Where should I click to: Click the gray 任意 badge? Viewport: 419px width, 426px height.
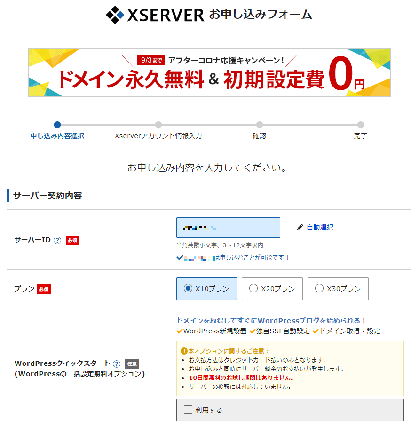(x=132, y=364)
